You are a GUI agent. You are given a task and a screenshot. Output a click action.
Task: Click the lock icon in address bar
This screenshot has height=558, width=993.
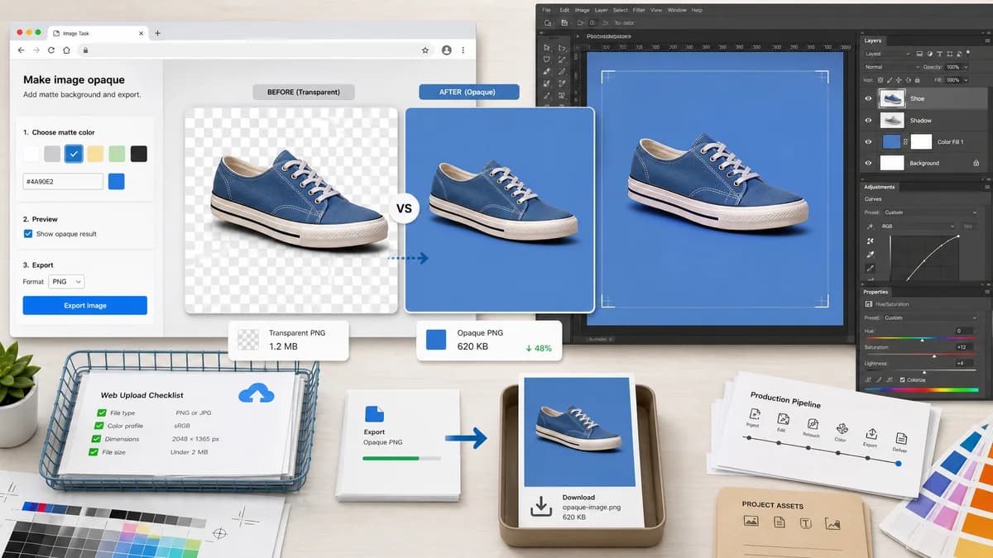[x=85, y=50]
